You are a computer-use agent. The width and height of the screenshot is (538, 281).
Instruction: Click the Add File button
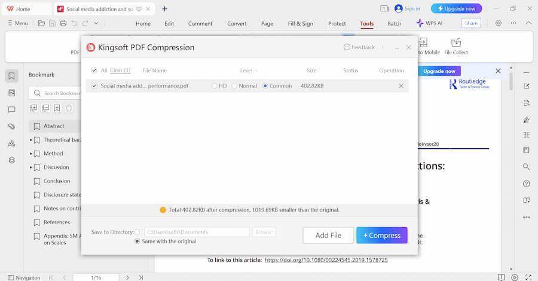(x=328, y=236)
